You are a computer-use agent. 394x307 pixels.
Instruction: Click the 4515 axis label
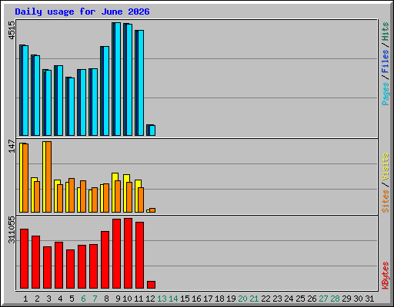click(12, 30)
